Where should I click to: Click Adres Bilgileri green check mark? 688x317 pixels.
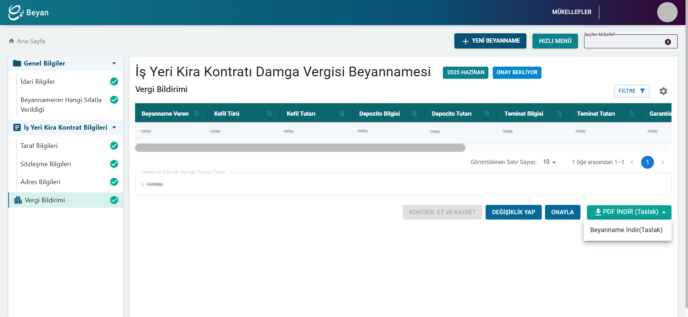pyautogui.click(x=114, y=182)
